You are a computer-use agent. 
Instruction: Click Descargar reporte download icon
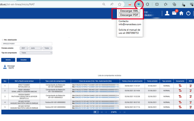point(5,67)
